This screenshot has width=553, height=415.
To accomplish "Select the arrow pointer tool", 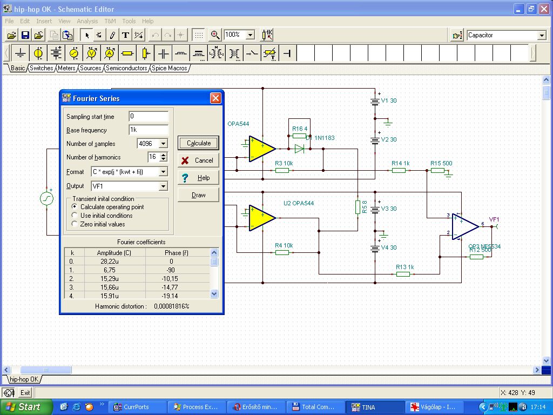I will pyautogui.click(x=87, y=35).
